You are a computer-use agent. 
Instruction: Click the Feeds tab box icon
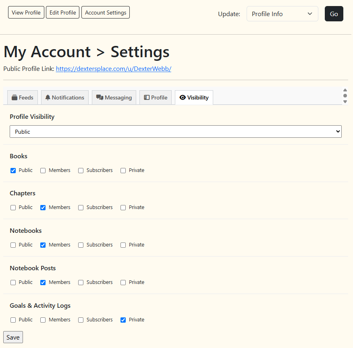point(15,97)
